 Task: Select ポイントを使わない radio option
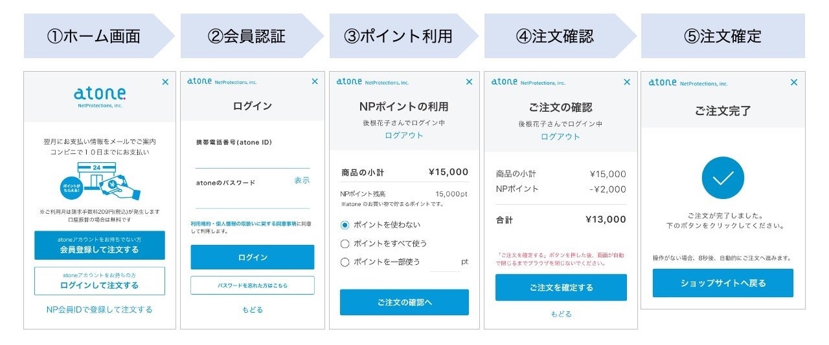coord(345,225)
